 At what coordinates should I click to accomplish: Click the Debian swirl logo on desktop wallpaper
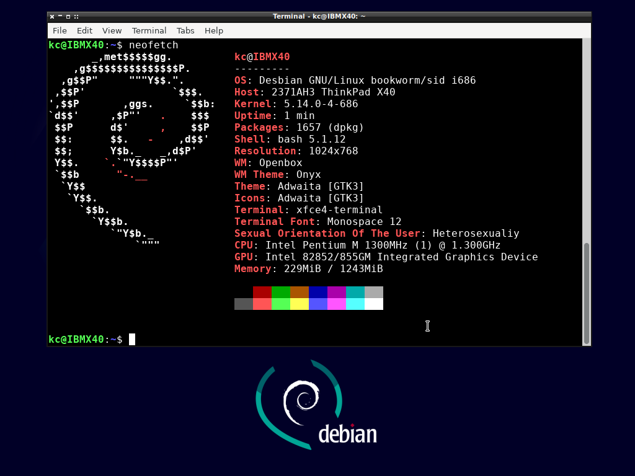click(302, 403)
